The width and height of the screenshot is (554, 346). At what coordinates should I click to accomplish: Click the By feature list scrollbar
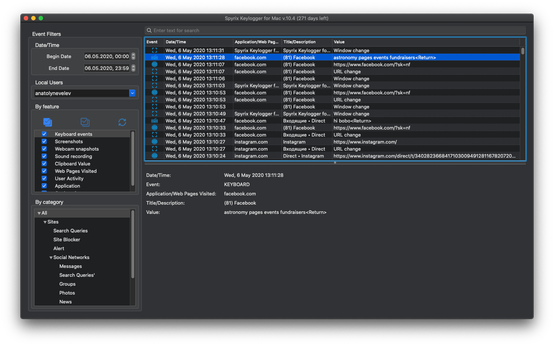point(133,158)
